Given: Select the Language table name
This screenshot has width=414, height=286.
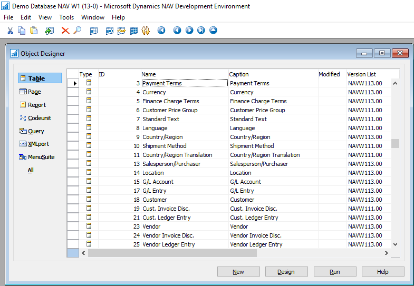Looking at the screenshot, I should coord(185,128).
